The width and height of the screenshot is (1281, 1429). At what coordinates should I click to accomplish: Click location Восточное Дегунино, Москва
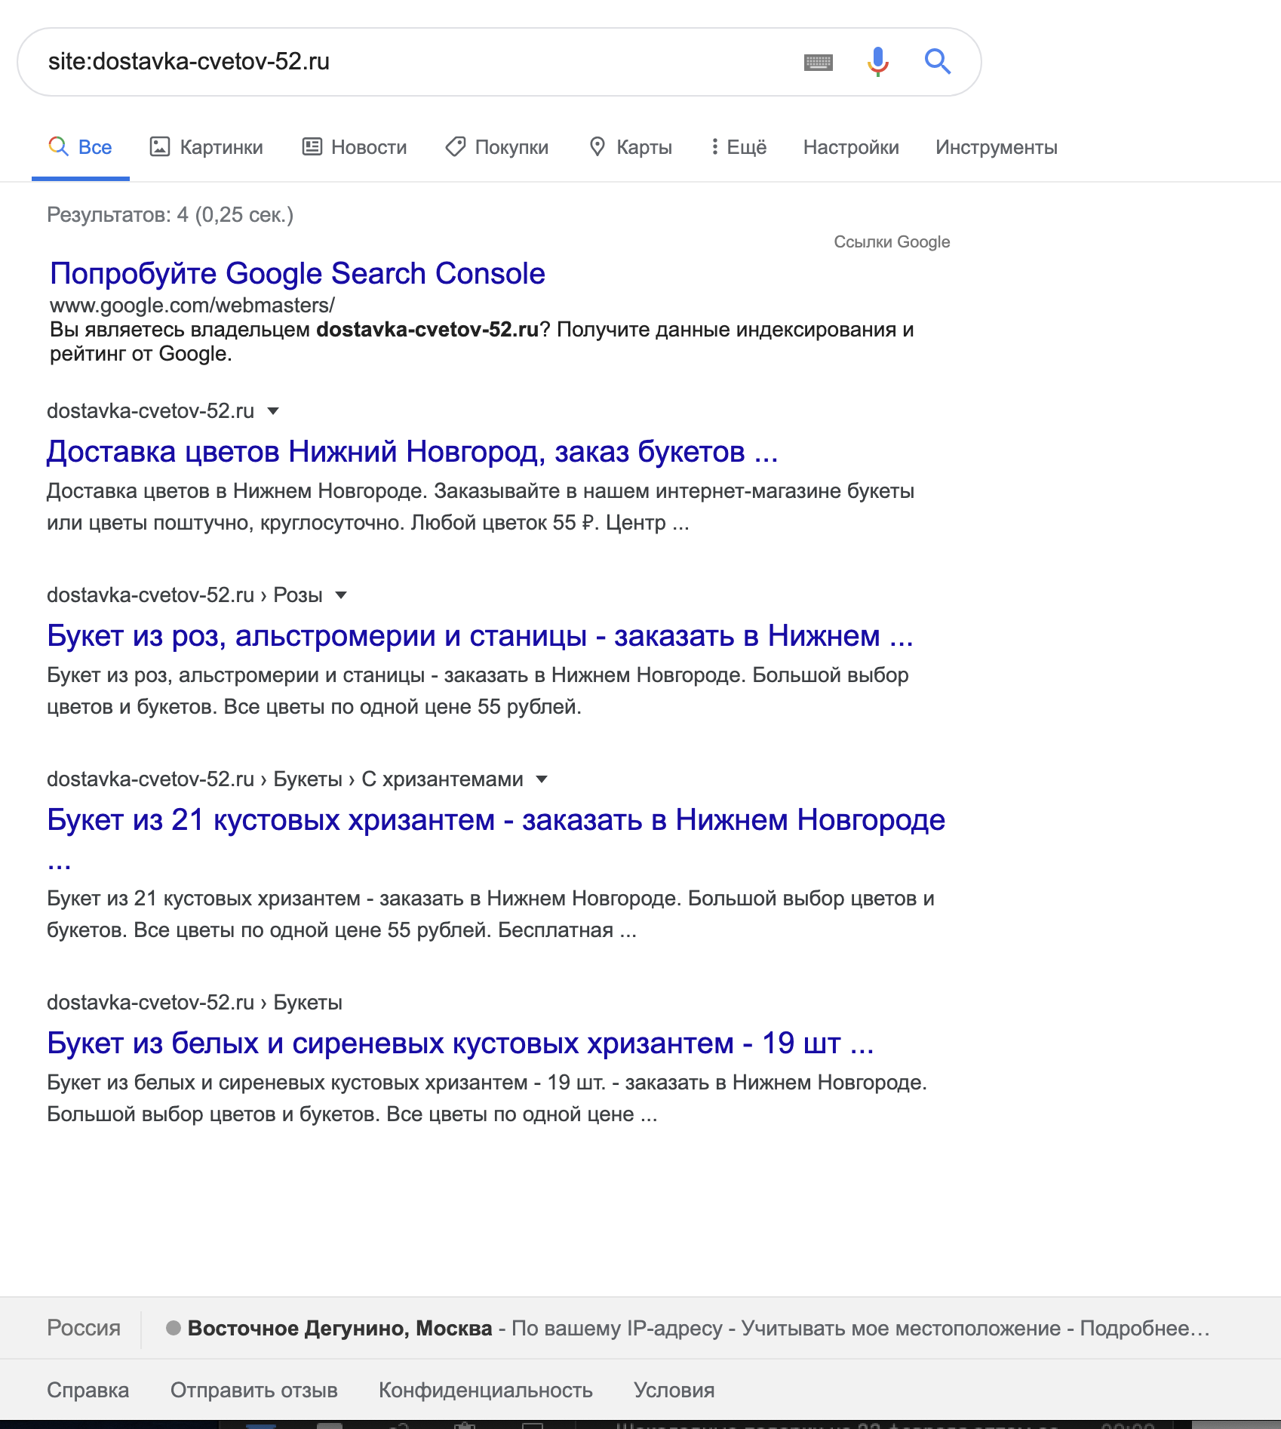(339, 1328)
